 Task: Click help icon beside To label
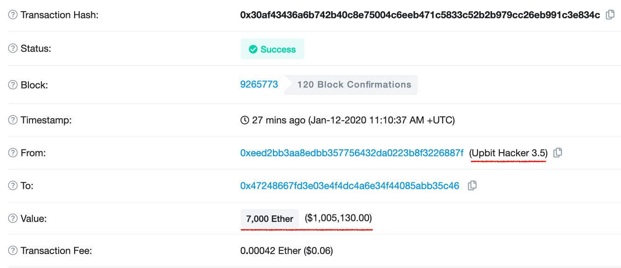coord(13,186)
